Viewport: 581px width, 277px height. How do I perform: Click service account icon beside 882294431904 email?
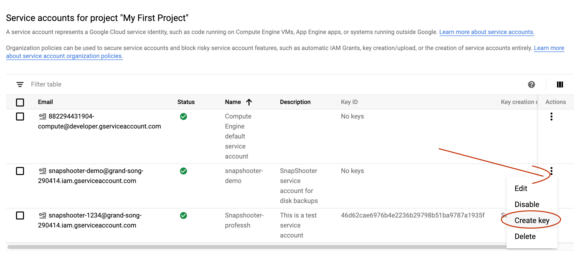(x=42, y=116)
